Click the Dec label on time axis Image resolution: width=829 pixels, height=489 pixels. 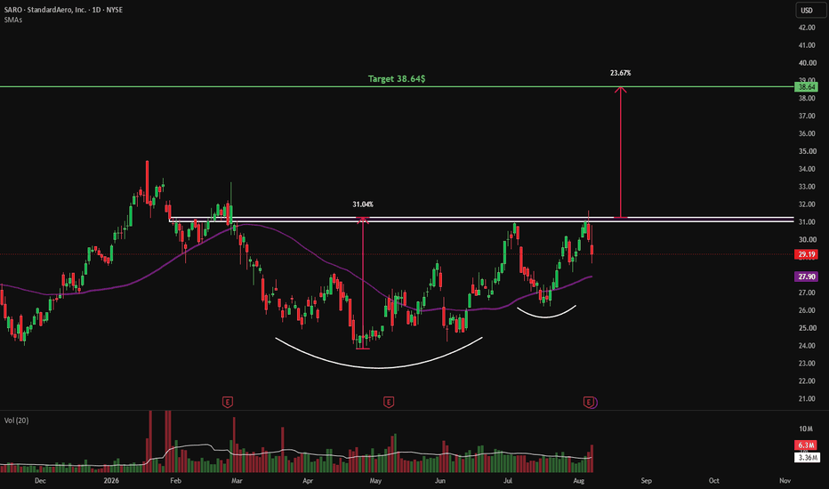click(x=40, y=480)
